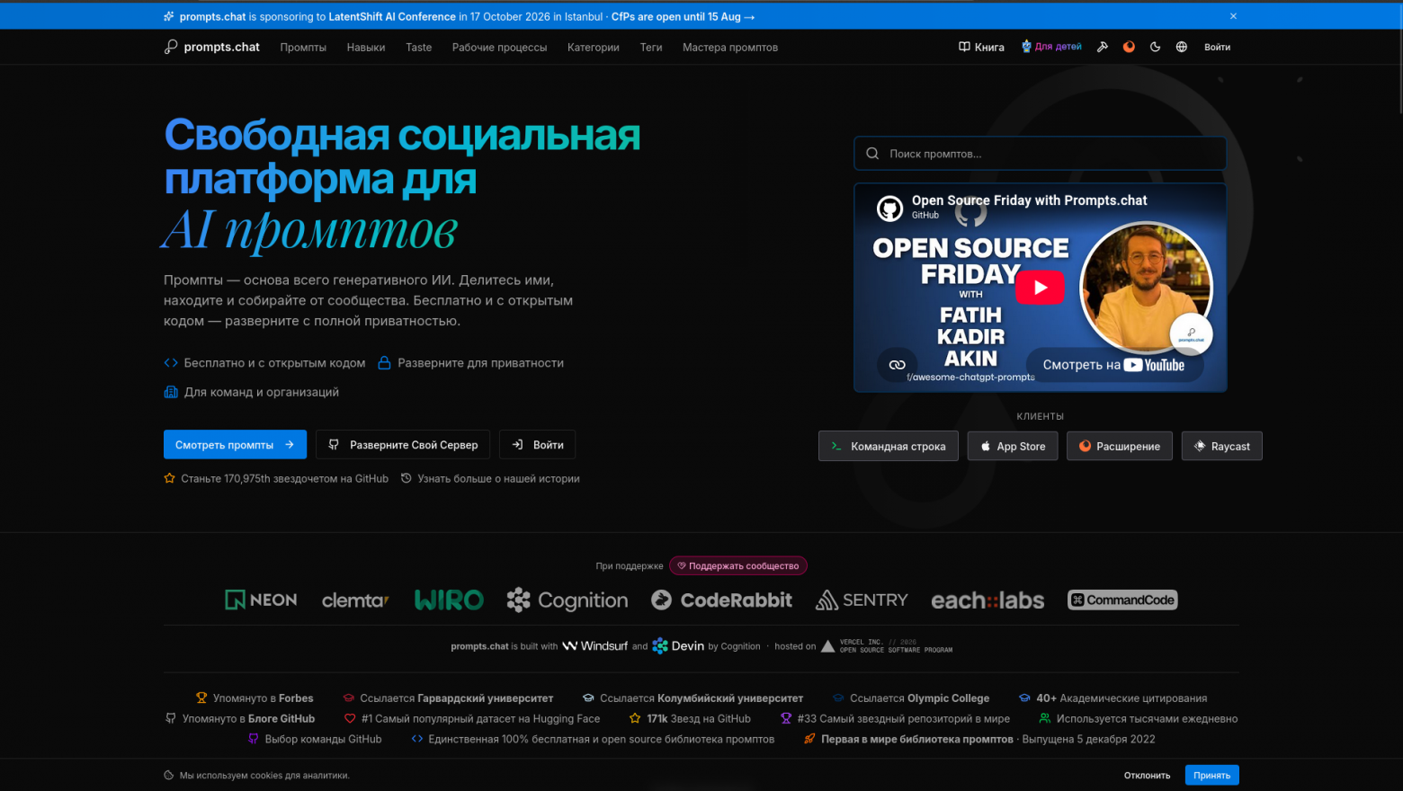Open Мастера промптов menu item
Image resolution: width=1403 pixels, height=791 pixels.
(729, 48)
